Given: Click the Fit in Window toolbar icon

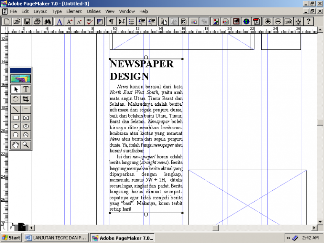Looking at the screenshot, I should [x=298, y=21].
